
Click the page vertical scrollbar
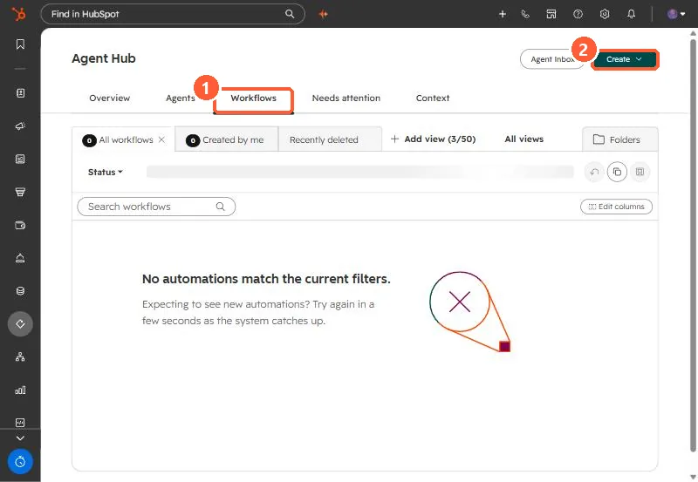click(693, 245)
